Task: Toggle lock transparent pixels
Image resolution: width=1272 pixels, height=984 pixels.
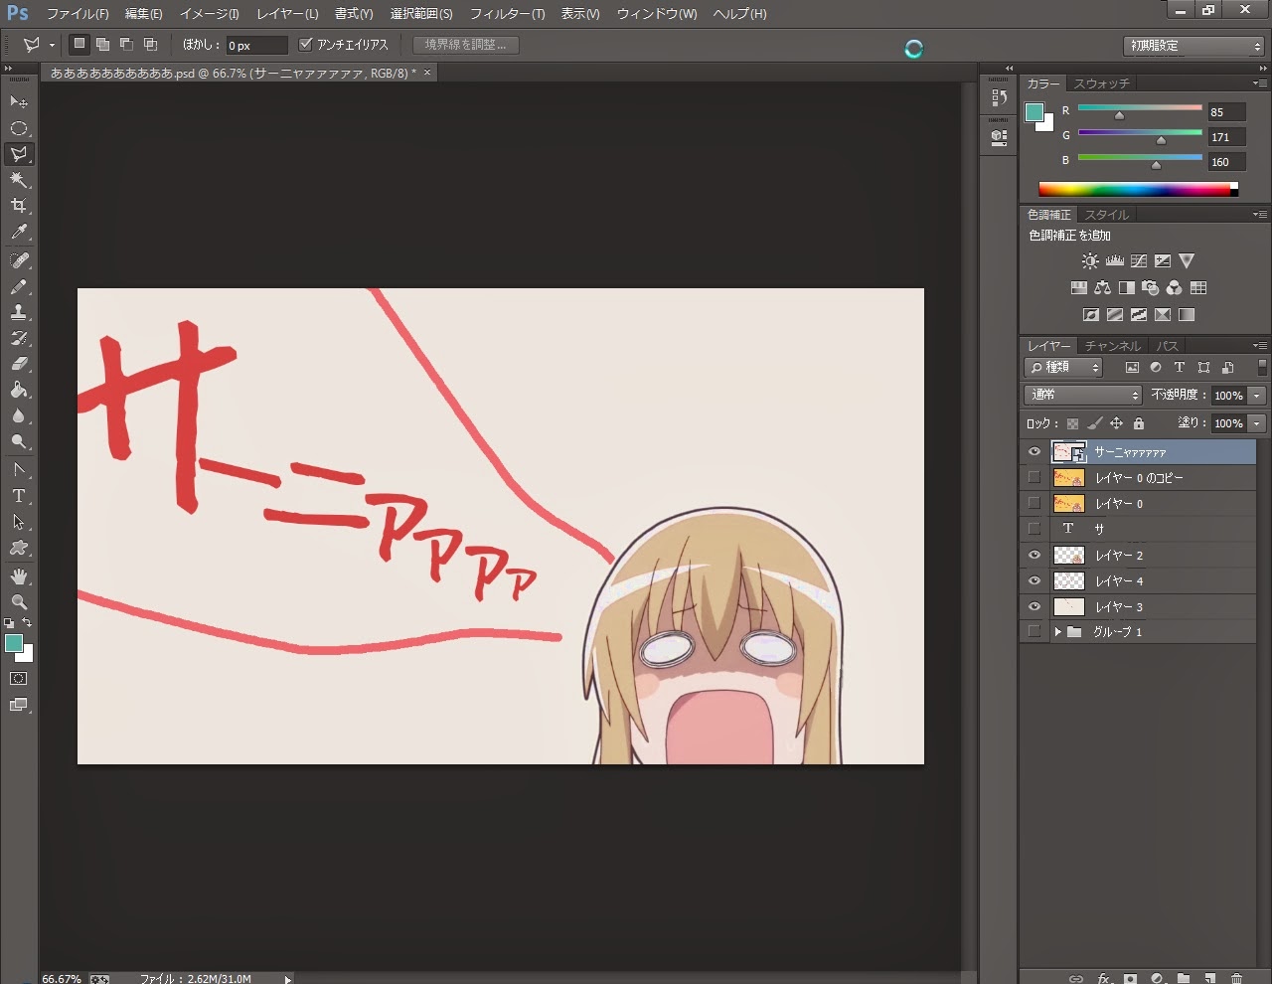Action: [1072, 423]
